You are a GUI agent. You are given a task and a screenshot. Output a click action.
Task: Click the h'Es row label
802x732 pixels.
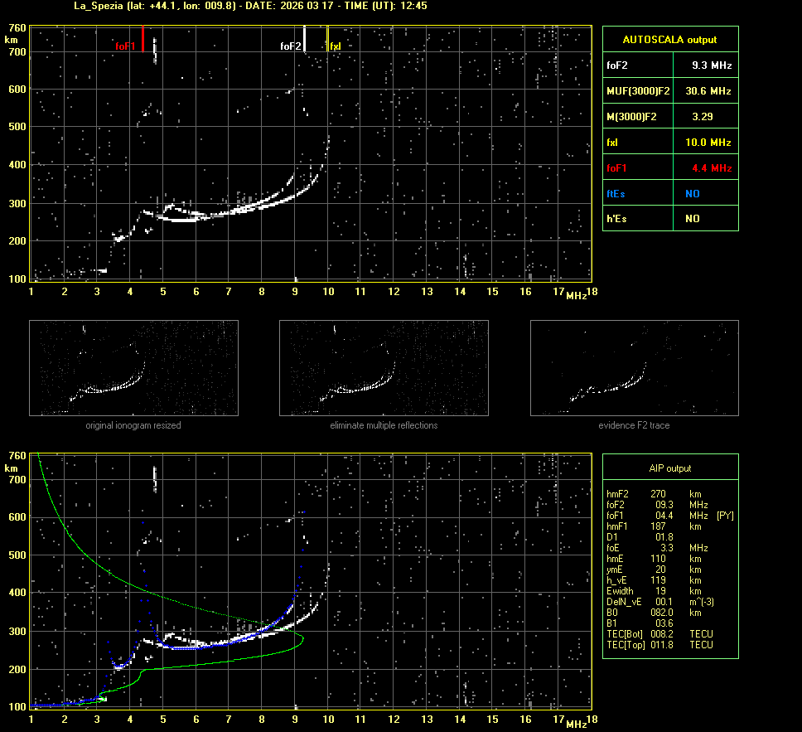click(616, 219)
